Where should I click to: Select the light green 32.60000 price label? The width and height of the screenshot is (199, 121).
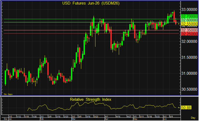(189, 20)
